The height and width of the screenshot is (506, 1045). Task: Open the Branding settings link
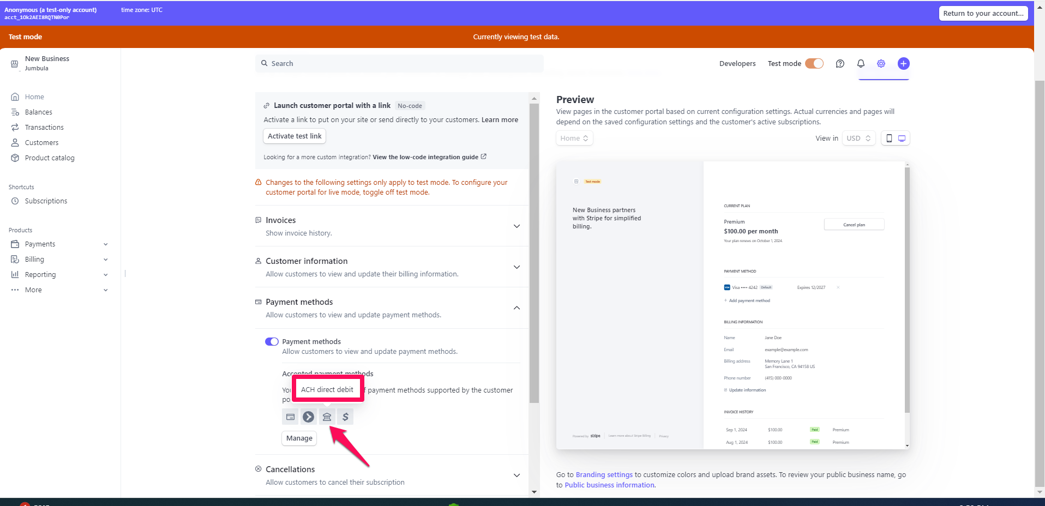[604, 475]
